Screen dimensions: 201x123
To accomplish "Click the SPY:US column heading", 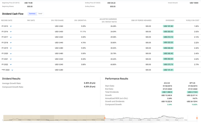I will pos(192,83).
